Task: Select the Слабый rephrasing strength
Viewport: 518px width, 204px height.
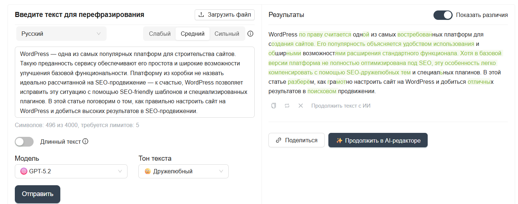Action: [160, 34]
